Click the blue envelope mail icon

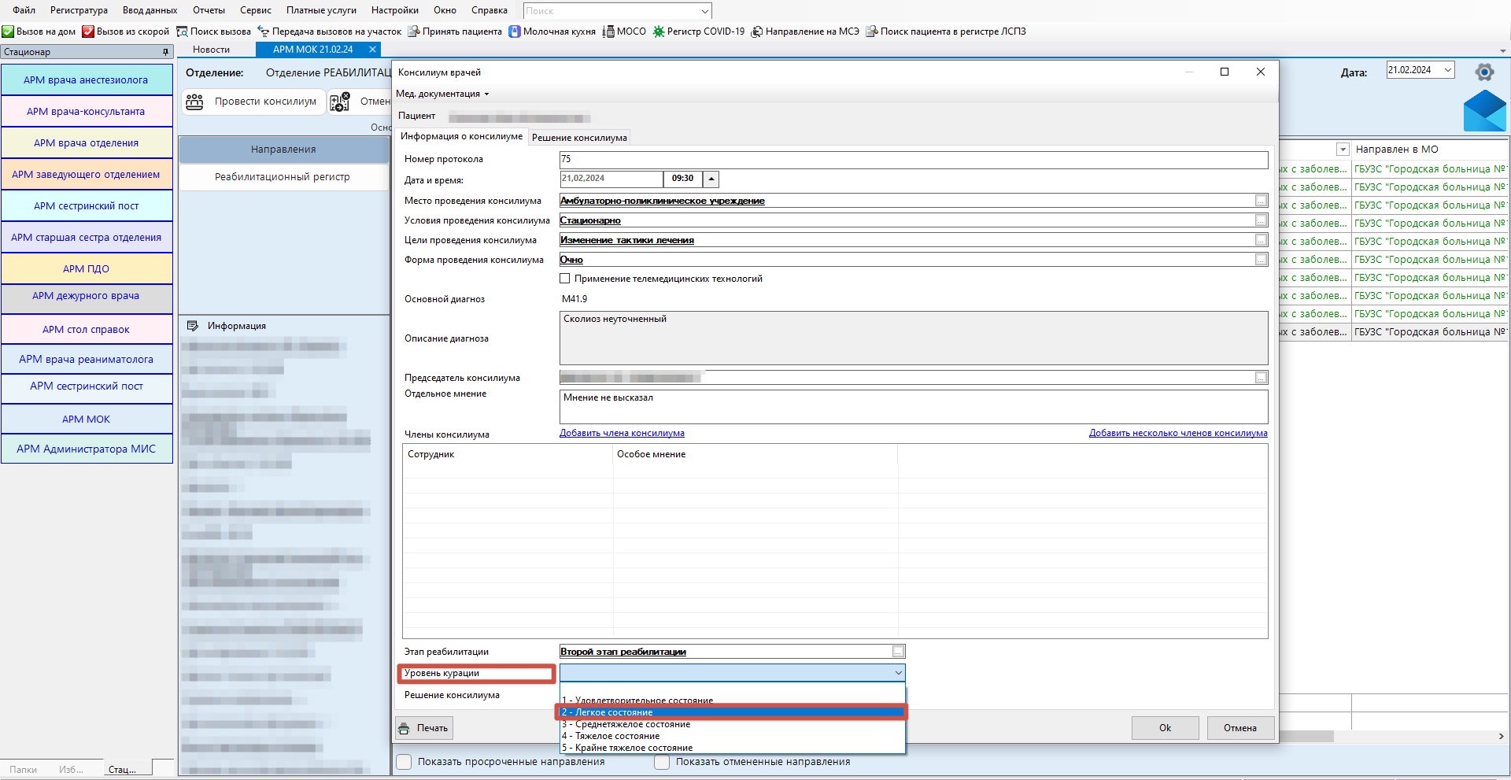point(1485,111)
